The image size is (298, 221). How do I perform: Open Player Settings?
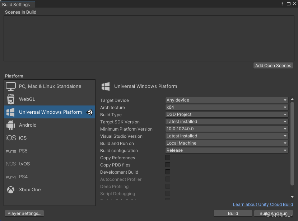click(x=24, y=213)
